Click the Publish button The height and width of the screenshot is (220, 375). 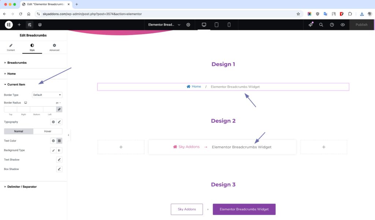361,25
